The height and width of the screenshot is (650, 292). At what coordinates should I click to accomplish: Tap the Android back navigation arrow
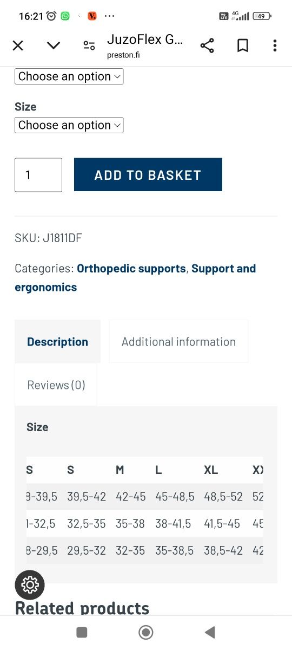coord(210,632)
